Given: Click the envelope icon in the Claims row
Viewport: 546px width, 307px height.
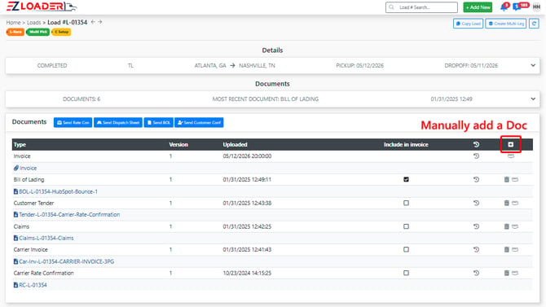Looking at the screenshot, I should pyautogui.click(x=515, y=226).
